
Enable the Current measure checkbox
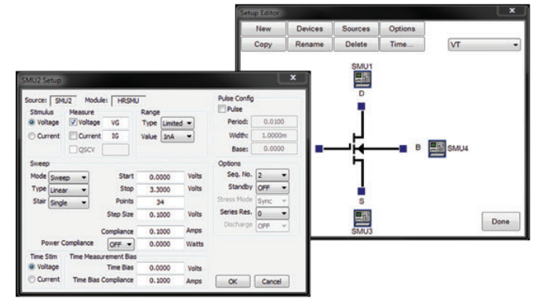(74, 136)
